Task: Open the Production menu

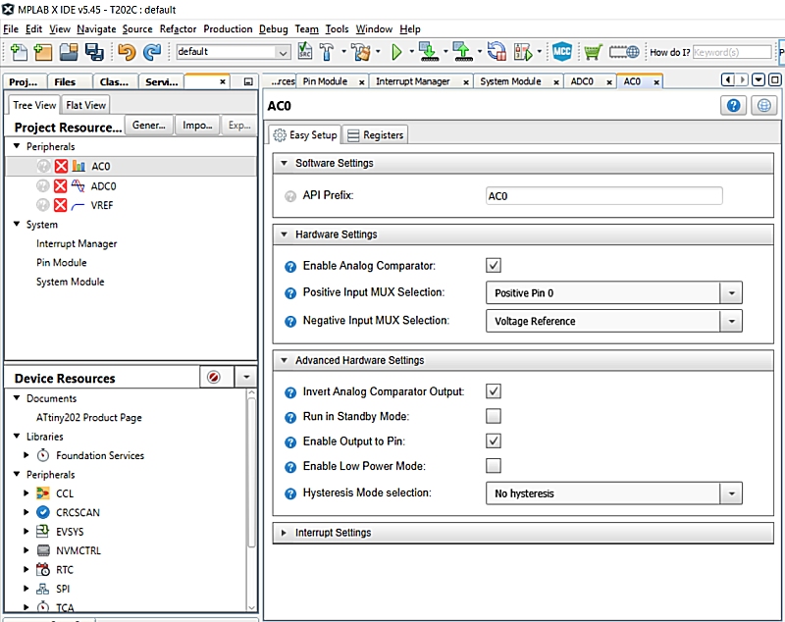Action: pos(228,29)
